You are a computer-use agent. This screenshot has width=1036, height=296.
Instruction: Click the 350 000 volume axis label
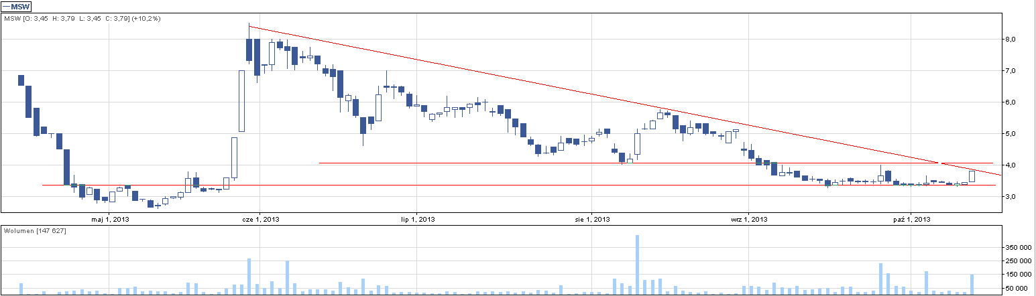tap(1018, 248)
